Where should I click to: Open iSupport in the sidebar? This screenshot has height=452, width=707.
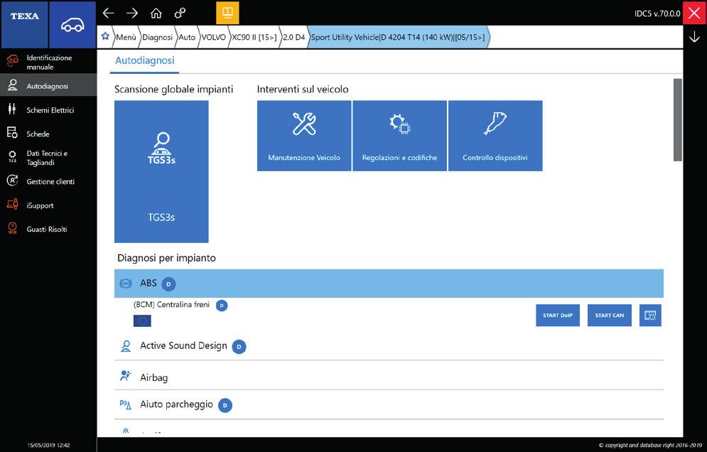tap(48, 205)
